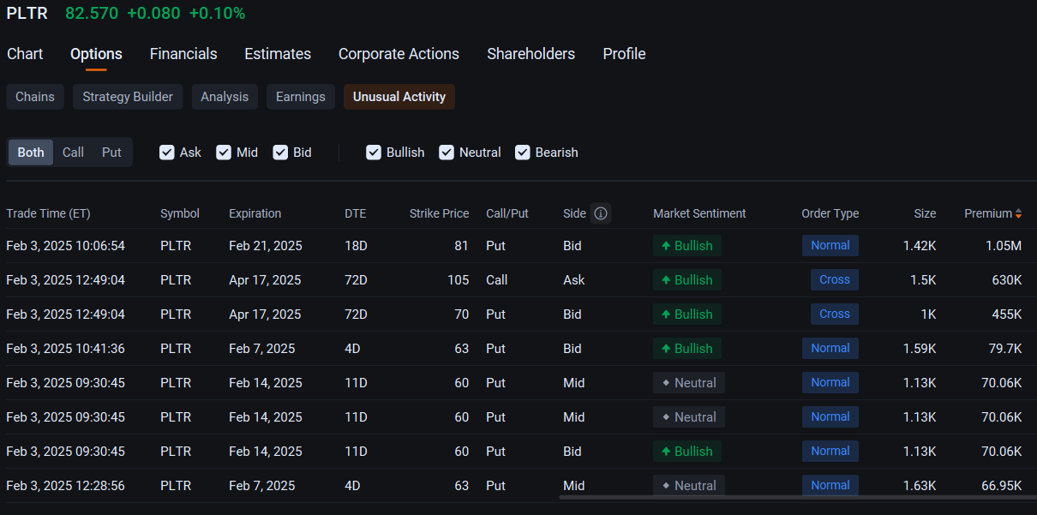
Task: Open the Shareholders tab
Action: pos(530,54)
